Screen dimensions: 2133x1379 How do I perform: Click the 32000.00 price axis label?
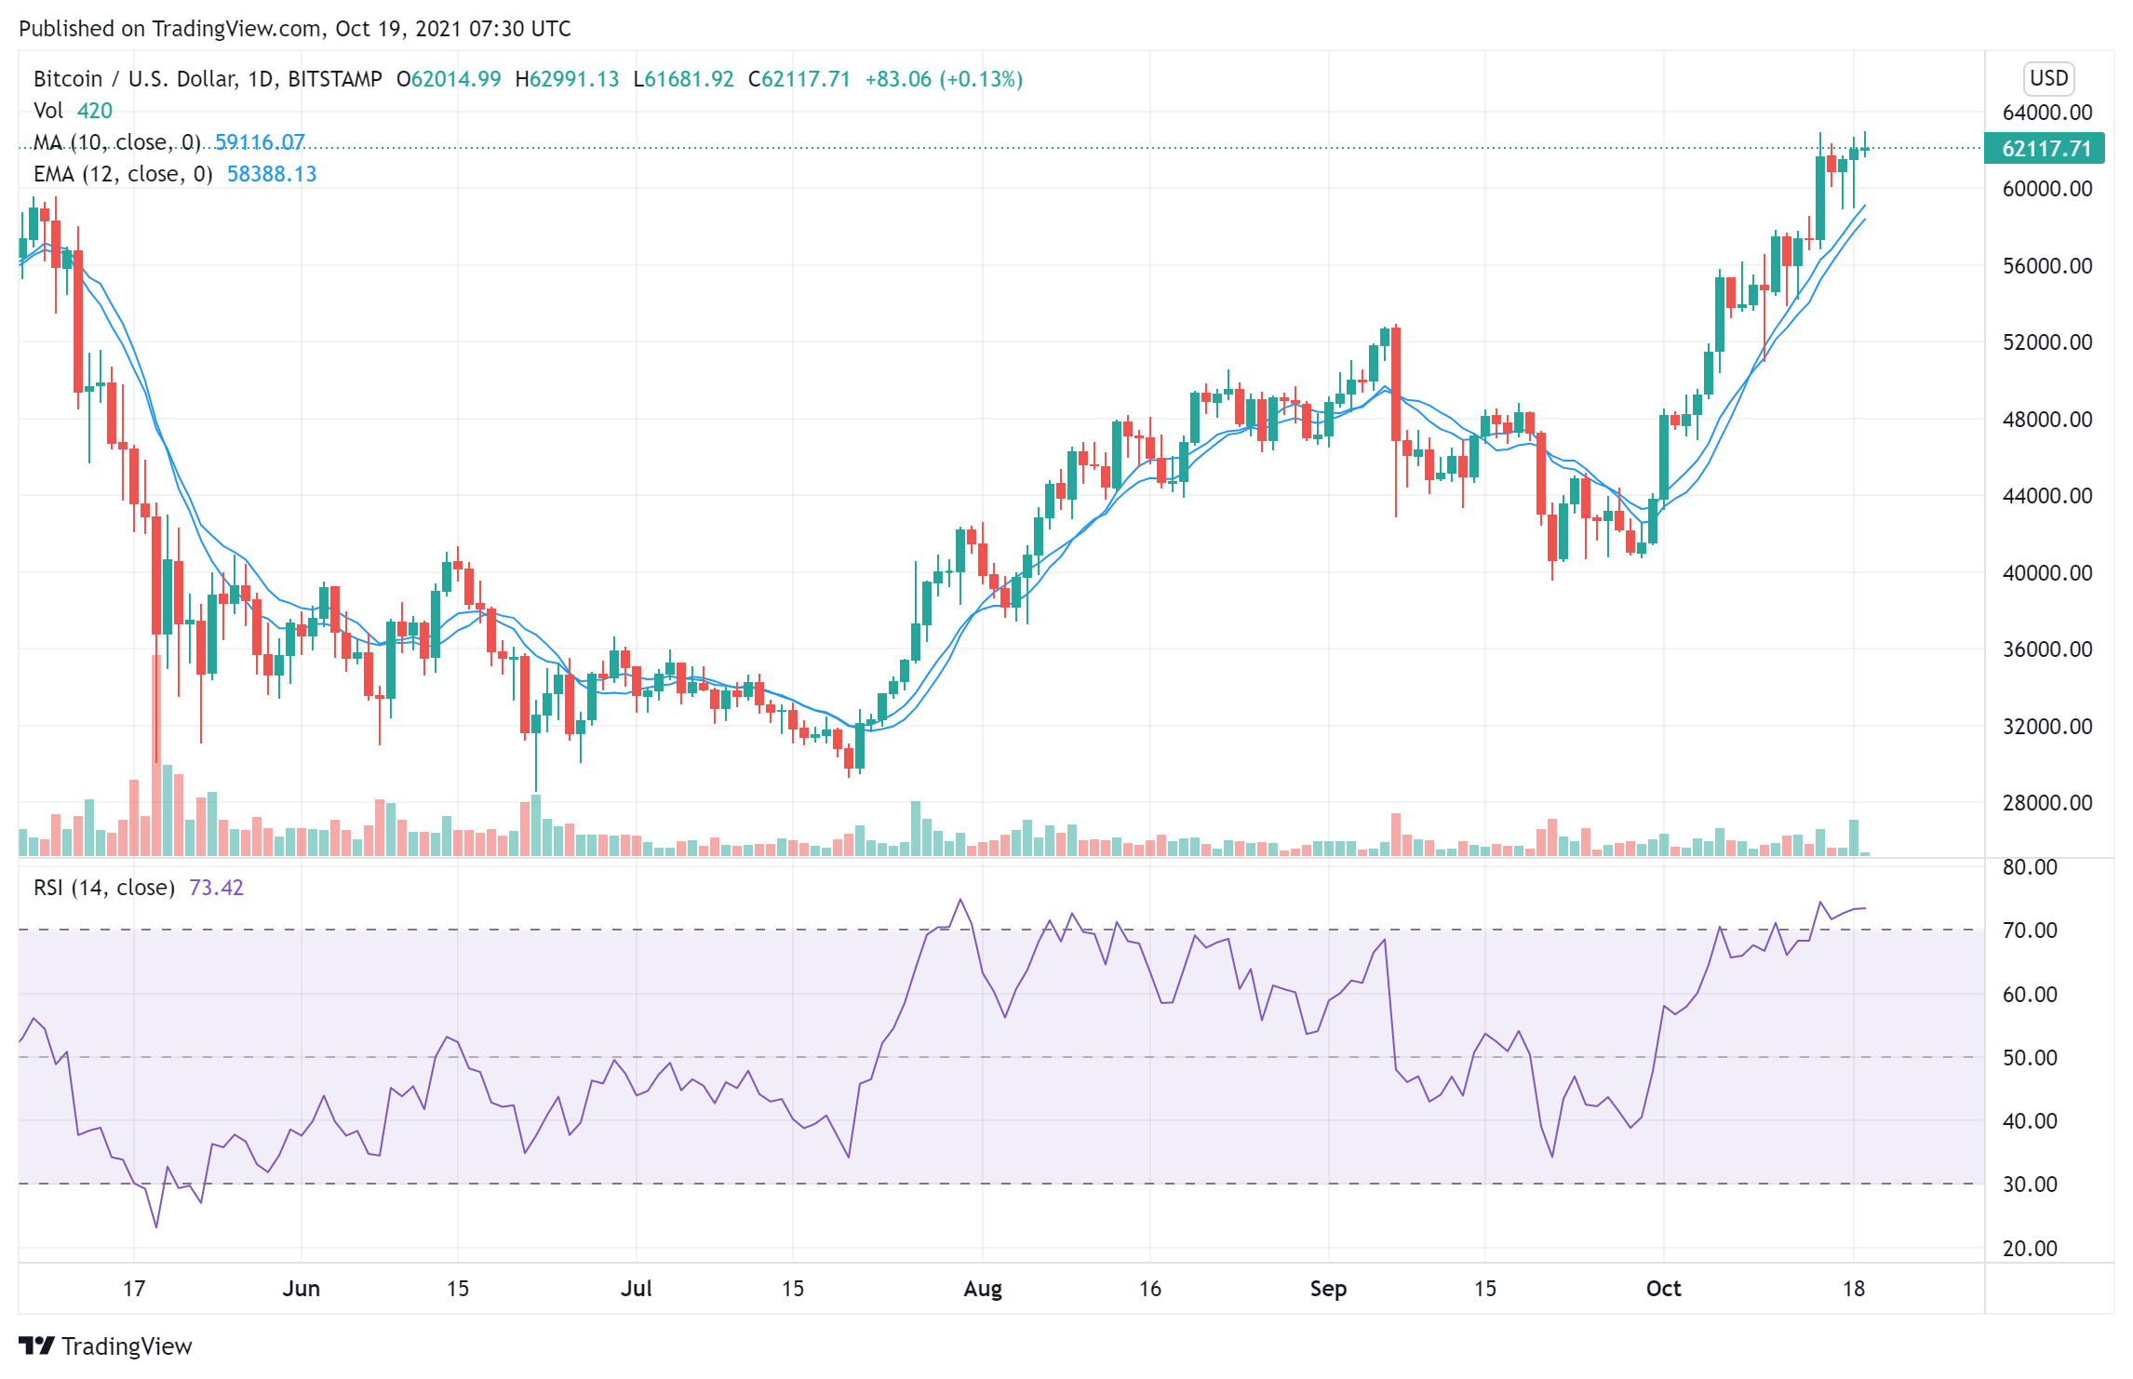tap(2046, 727)
